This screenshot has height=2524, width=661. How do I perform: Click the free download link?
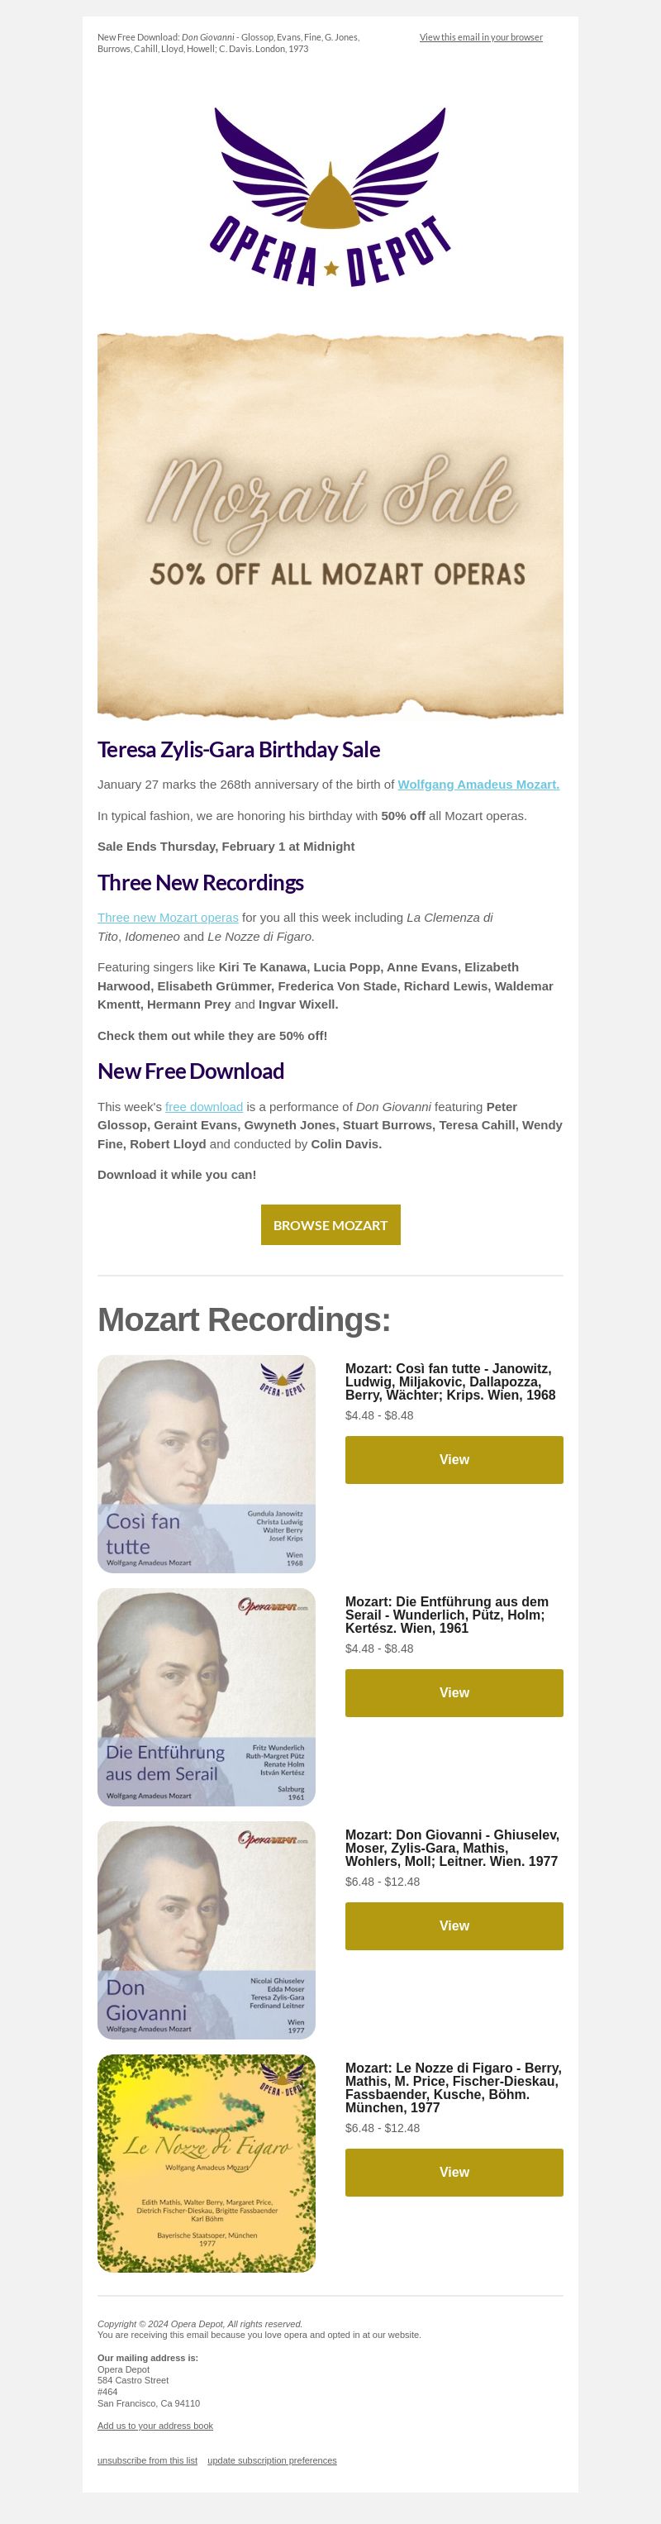click(x=204, y=1106)
